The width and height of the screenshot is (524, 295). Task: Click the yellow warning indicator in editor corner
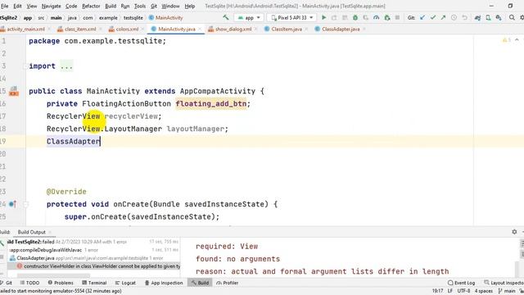506,40
